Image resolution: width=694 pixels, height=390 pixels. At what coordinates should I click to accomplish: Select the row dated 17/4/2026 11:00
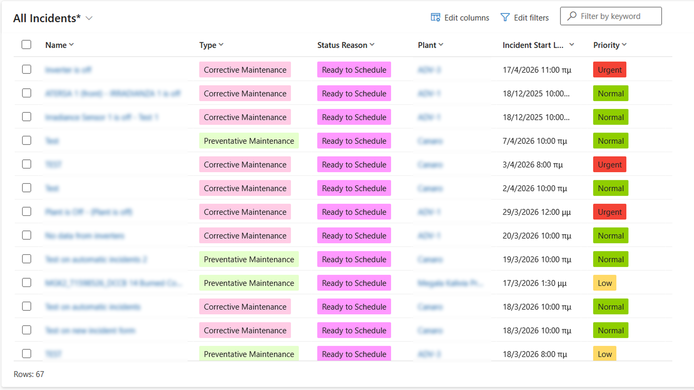click(x=26, y=69)
